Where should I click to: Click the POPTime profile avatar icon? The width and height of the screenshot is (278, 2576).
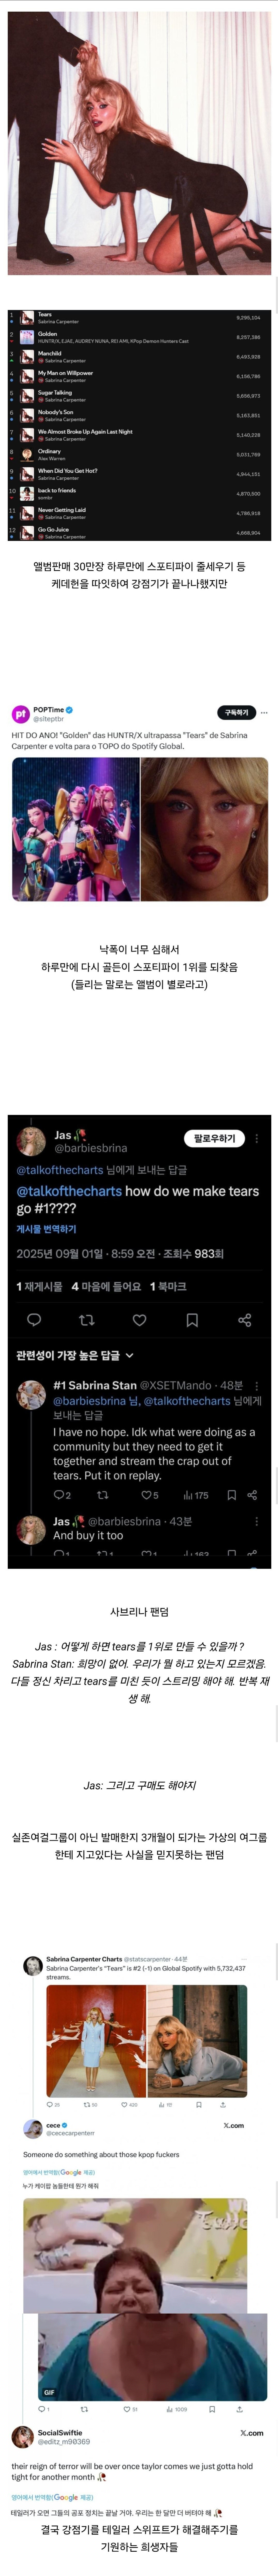[20, 714]
